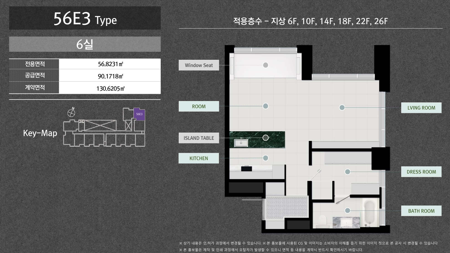
Task: Select the Window Seat label
Action: 199,65
